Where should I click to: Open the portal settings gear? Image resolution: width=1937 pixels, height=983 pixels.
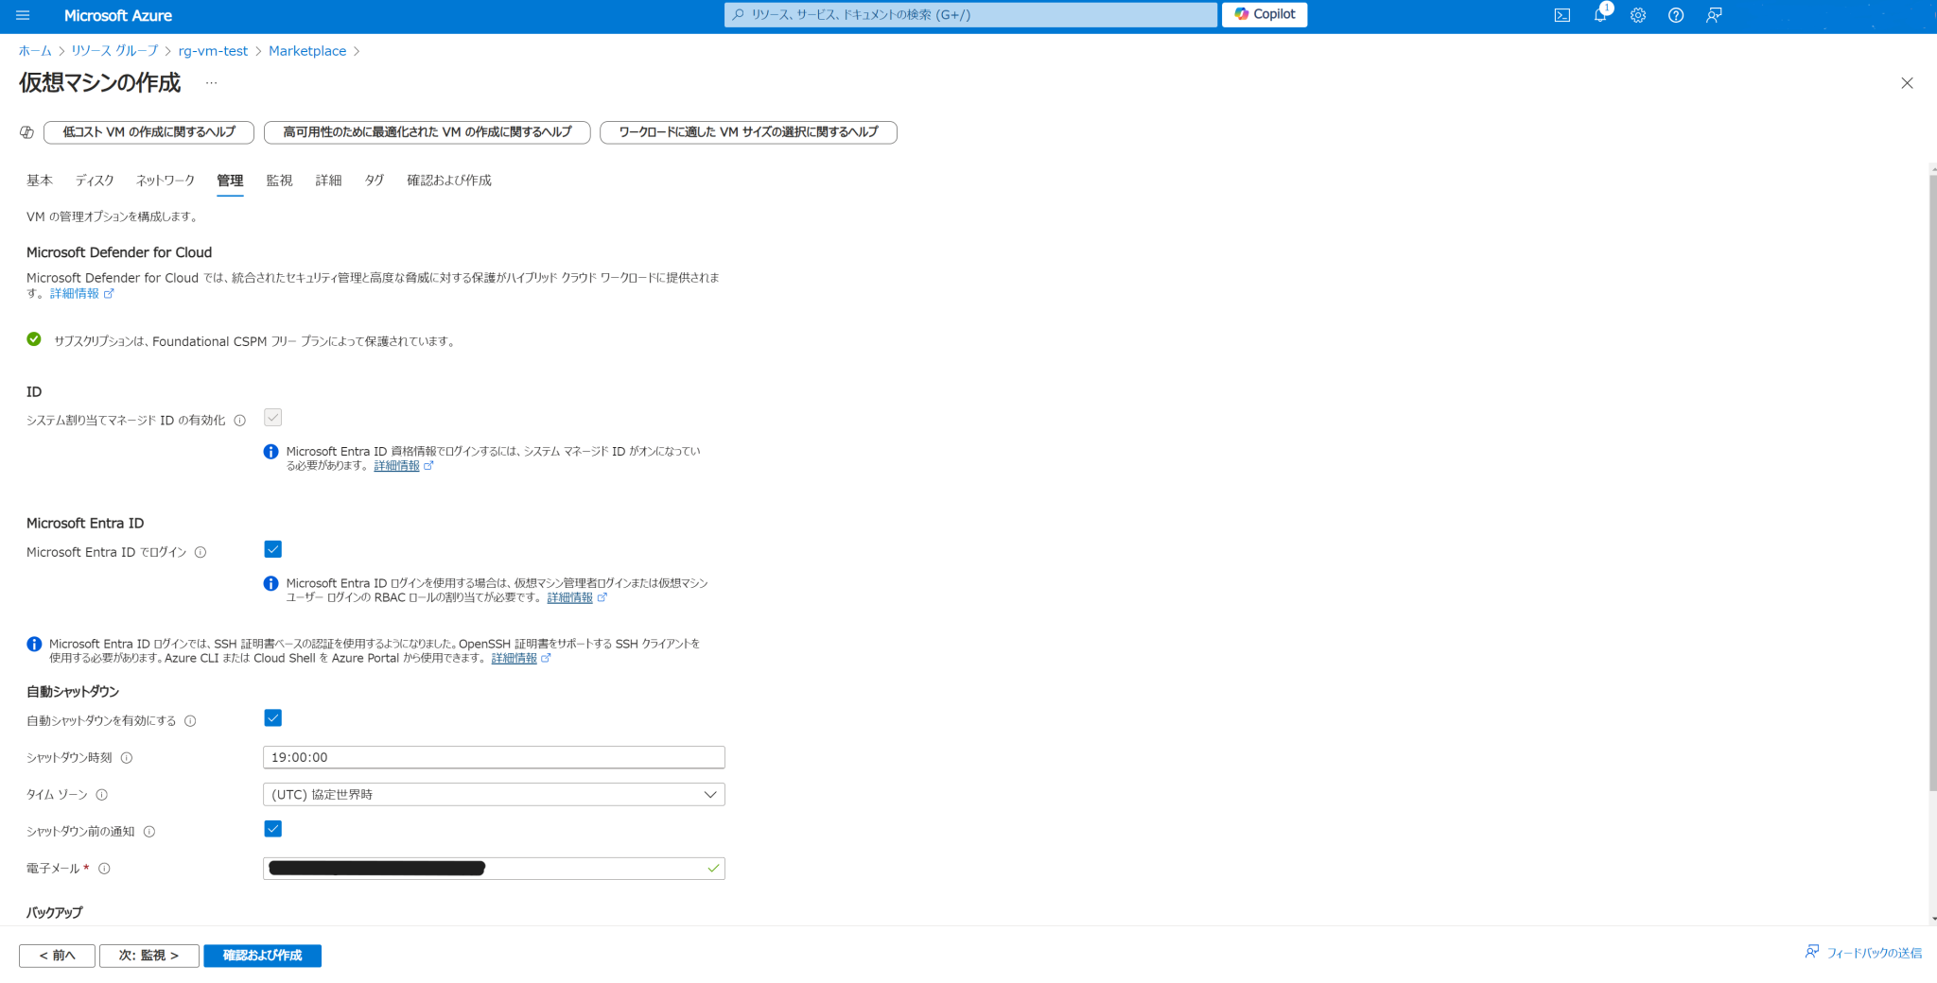coord(1637,15)
